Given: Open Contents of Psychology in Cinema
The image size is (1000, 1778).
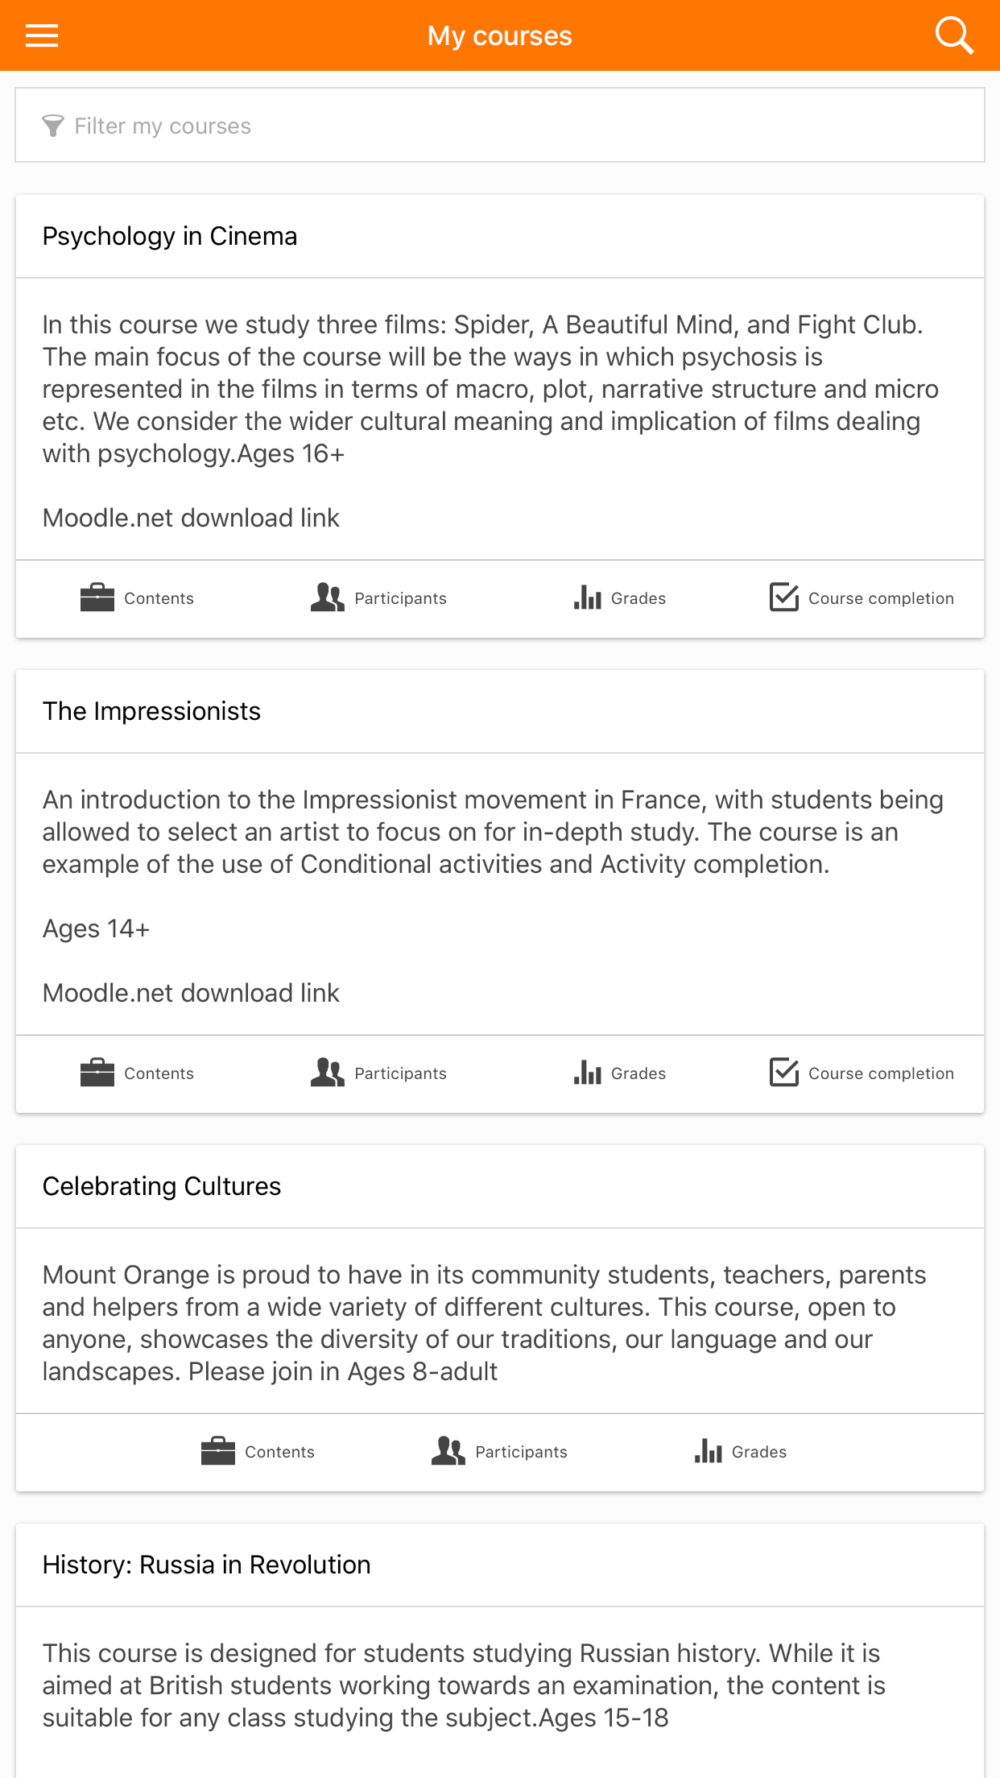Looking at the screenshot, I should tap(137, 598).
